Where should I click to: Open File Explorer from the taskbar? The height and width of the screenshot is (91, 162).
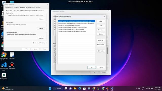click(75, 88)
